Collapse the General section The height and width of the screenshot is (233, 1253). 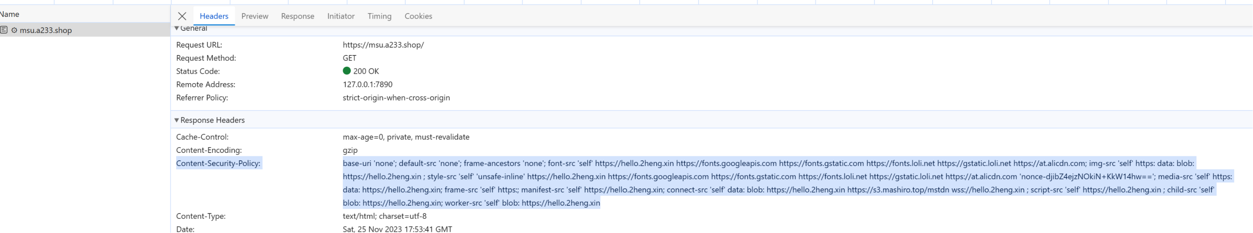tap(177, 28)
